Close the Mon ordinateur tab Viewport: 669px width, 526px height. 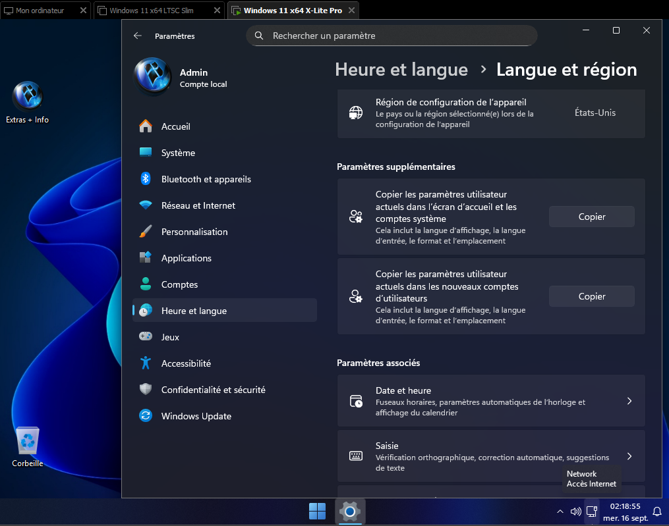[83, 11]
